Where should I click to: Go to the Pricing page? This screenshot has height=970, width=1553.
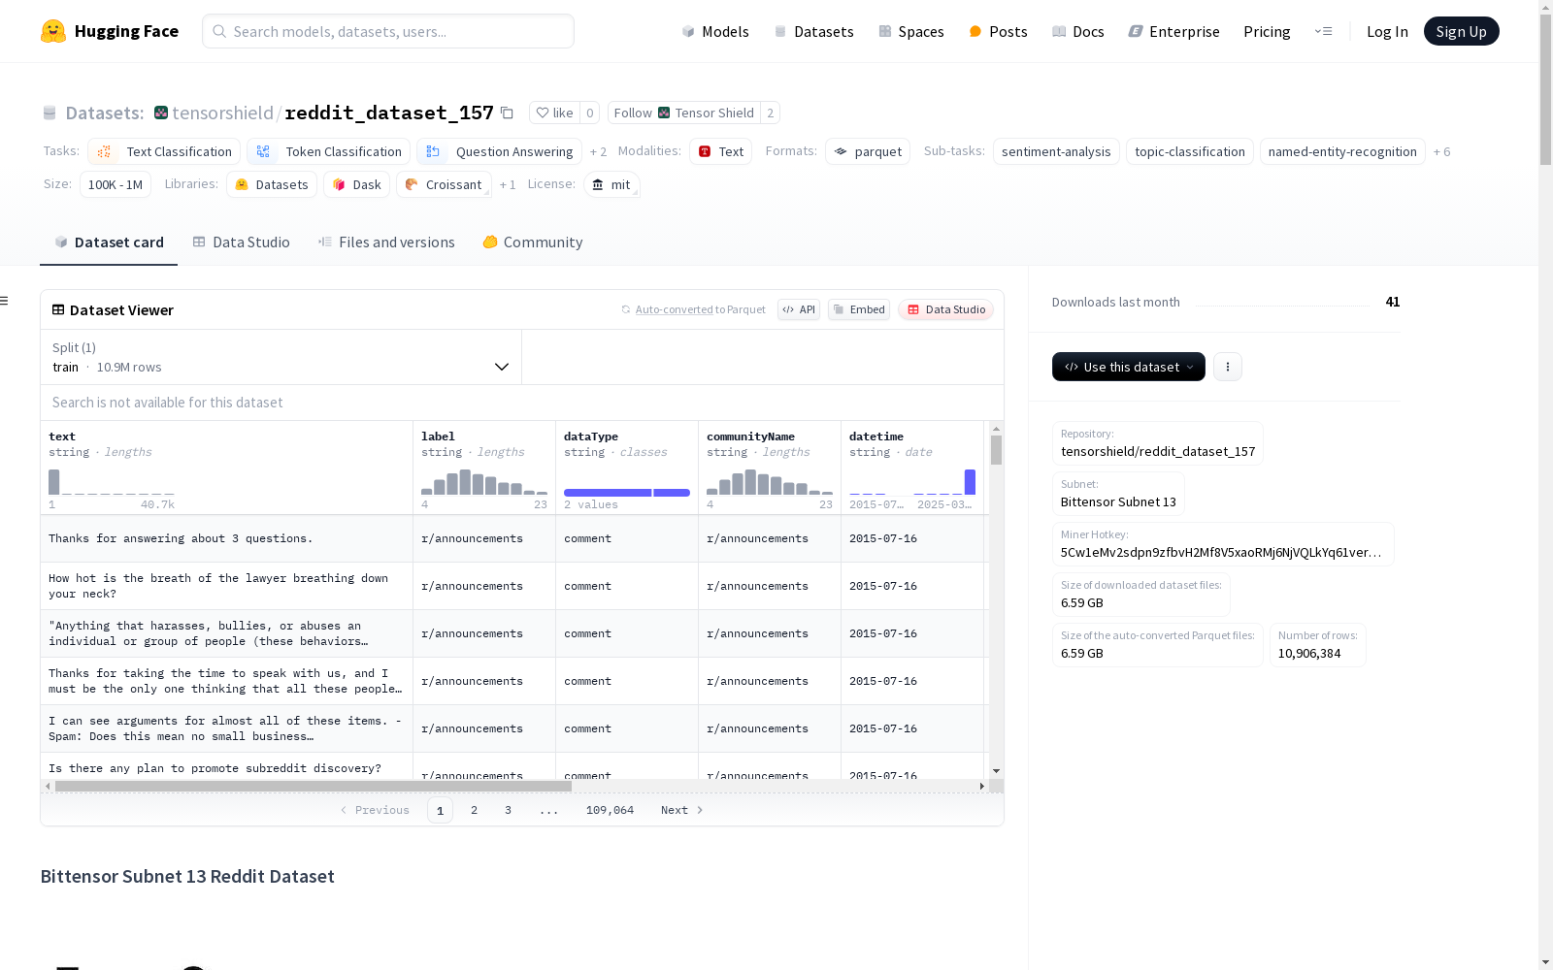(1267, 31)
